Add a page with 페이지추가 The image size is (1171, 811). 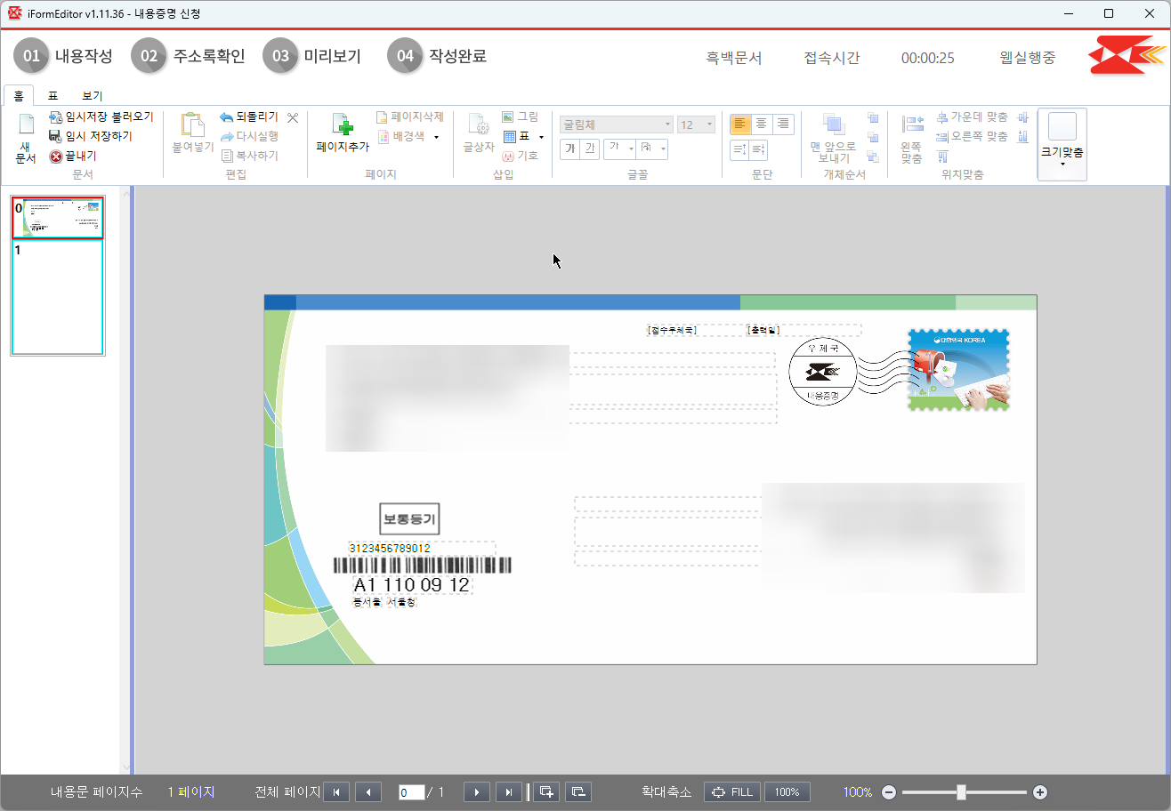[343, 133]
